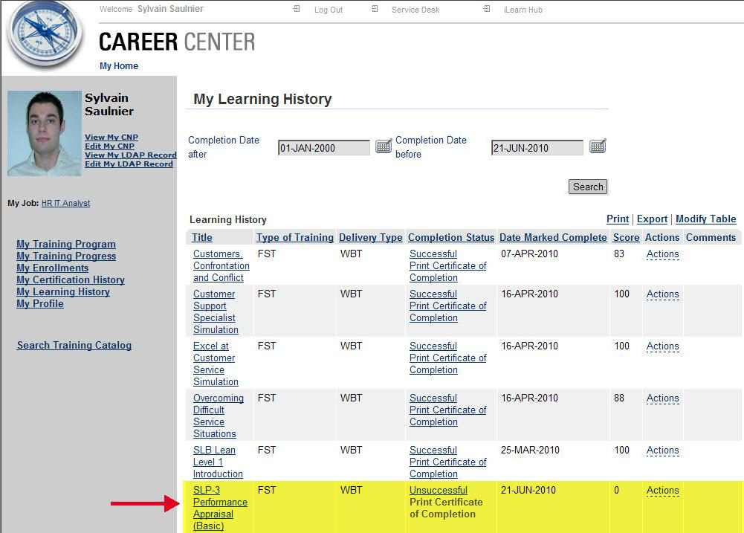The height and width of the screenshot is (533, 744).
Task: Open Search Training Catalog link
Action: point(74,346)
